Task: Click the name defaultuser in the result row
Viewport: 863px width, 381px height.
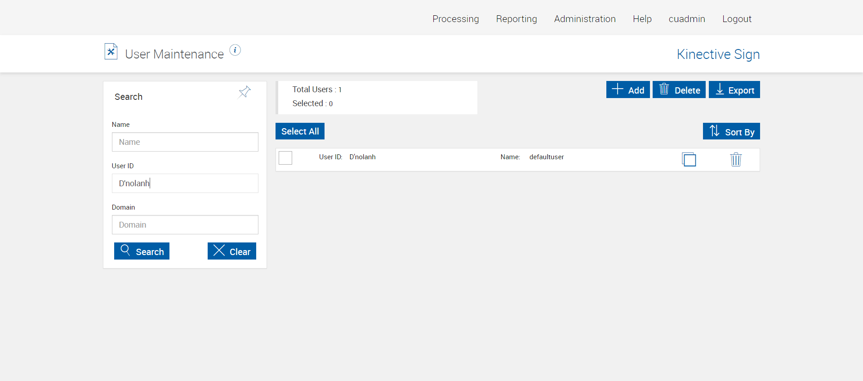Action: tap(547, 157)
